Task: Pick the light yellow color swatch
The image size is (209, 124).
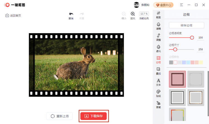Action: coord(201,62)
